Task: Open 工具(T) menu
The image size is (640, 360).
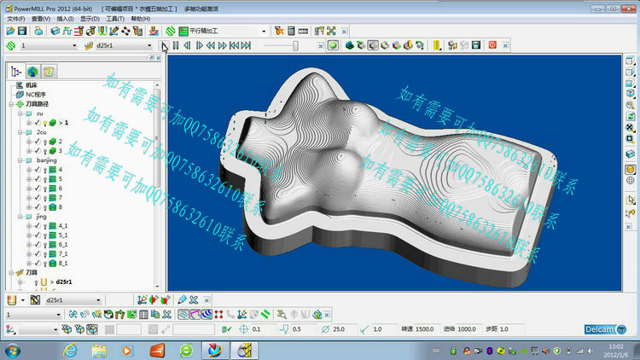Action: pyautogui.click(x=115, y=19)
